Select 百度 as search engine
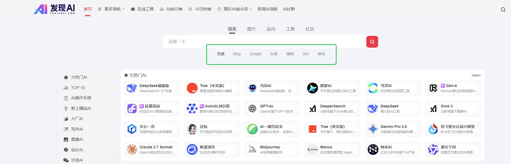 click(221, 54)
